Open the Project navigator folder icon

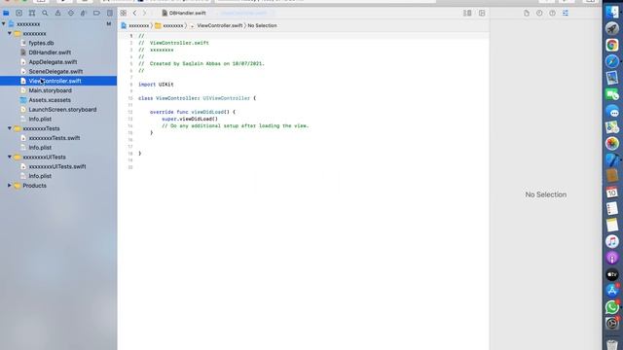pos(6,13)
